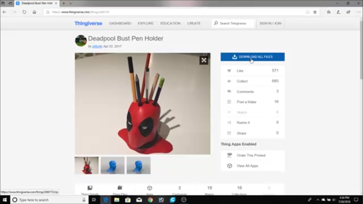The width and height of the screenshot is (363, 204).
Task: Click the Remix It shuffle icon
Action: 229,123
